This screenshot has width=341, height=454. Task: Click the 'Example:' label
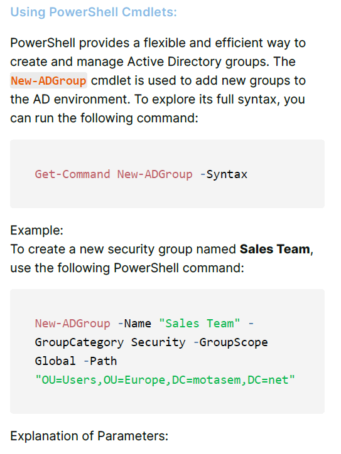coord(37,231)
